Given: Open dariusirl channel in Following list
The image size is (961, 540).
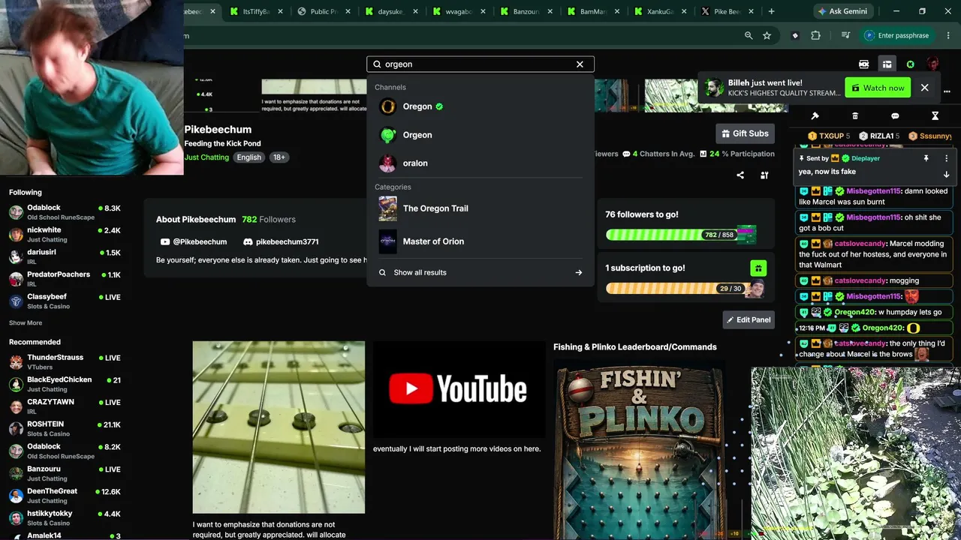Looking at the screenshot, I should (x=65, y=256).
